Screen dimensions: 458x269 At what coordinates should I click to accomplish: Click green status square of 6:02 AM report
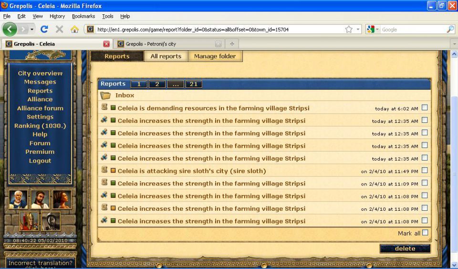click(x=114, y=108)
